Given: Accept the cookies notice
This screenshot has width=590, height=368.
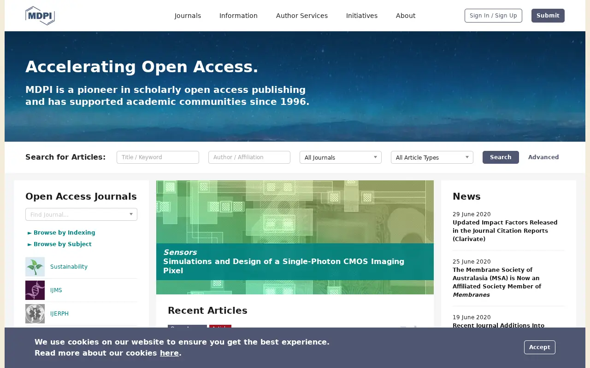Looking at the screenshot, I should tap(540, 347).
